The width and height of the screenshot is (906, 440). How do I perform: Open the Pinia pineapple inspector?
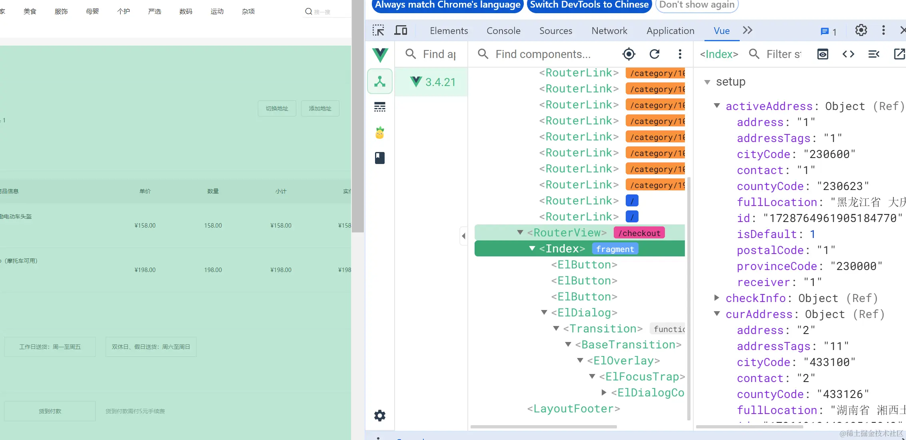[x=380, y=133]
